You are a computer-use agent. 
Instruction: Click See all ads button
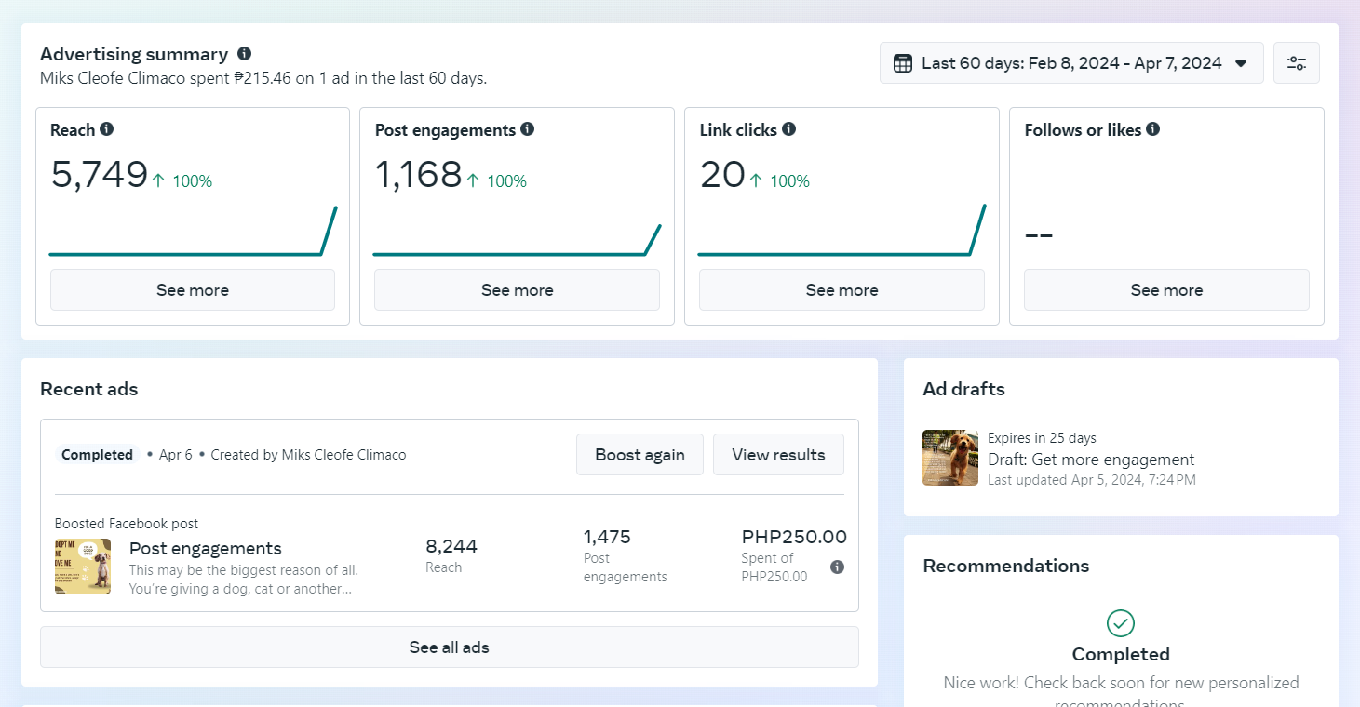coord(449,647)
